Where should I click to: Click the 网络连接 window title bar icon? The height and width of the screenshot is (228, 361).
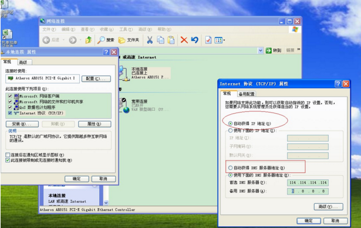click(43, 21)
